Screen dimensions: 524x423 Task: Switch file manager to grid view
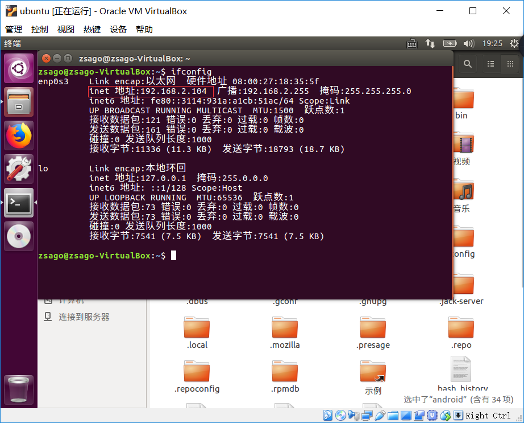pos(510,64)
